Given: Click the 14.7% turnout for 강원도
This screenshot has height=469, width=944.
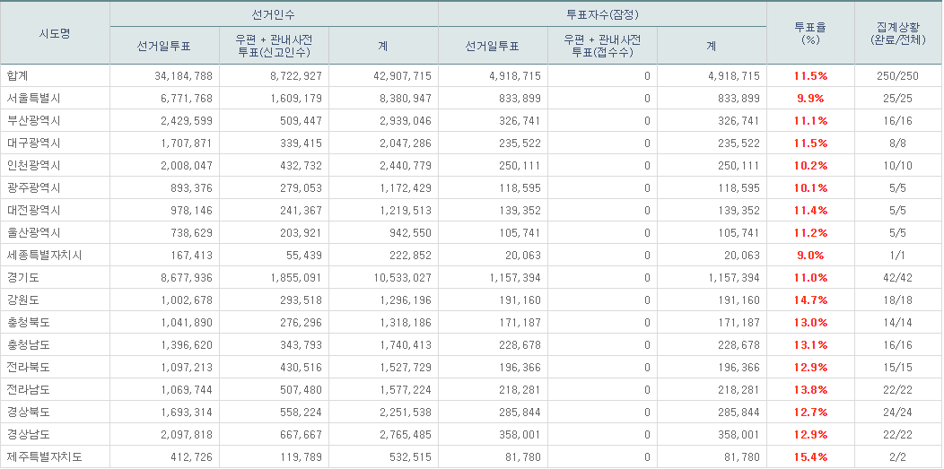Looking at the screenshot, I should [x=810, y=300].
